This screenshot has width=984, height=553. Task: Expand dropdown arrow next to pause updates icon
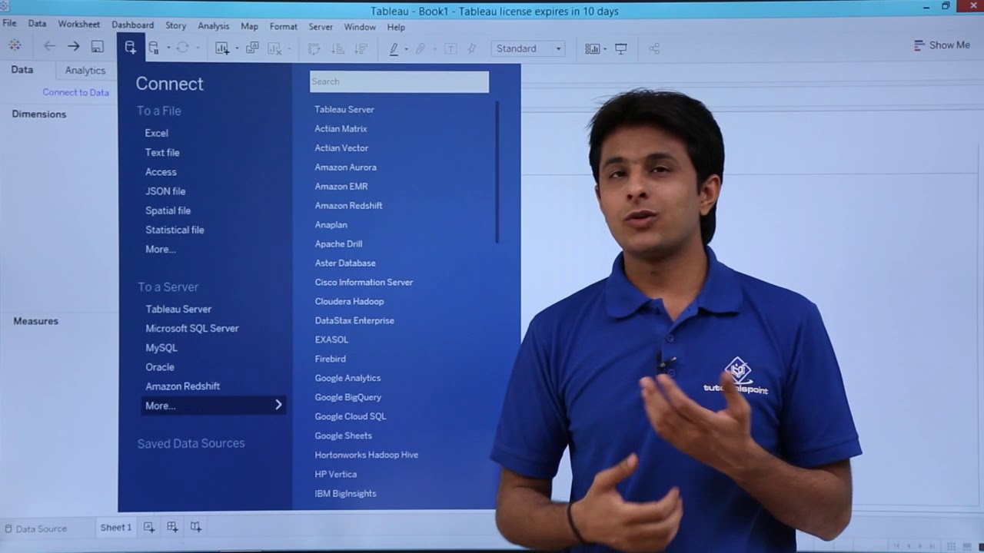click(x=168, y=48)
